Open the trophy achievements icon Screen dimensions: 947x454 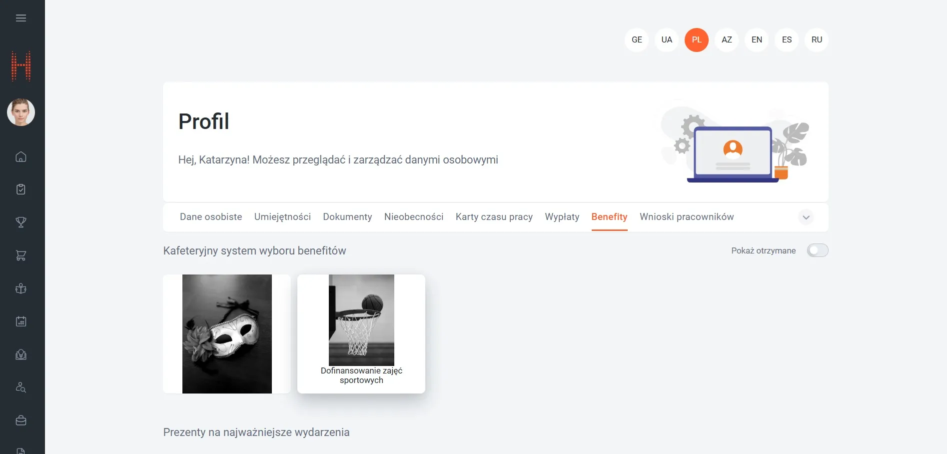[21, 222]
